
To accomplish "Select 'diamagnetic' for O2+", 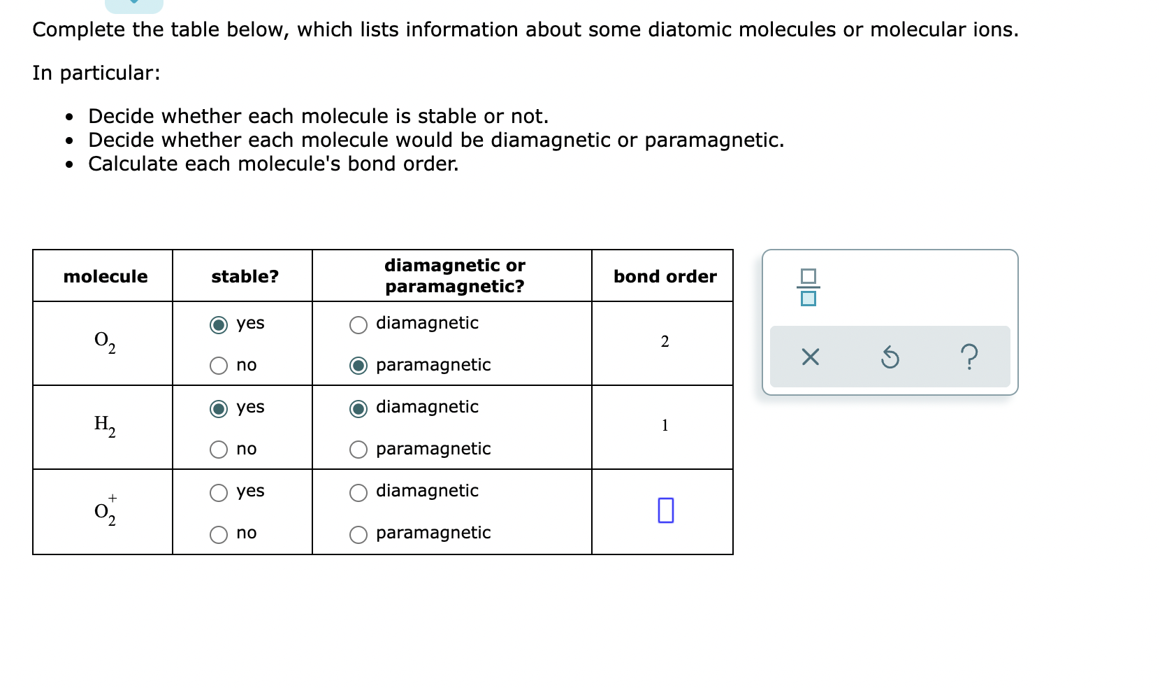I will (358, 492).
